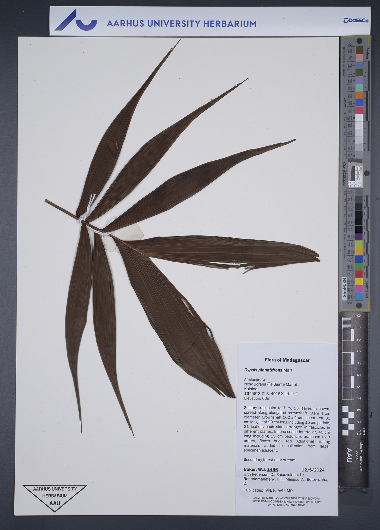
Task: Click the collection date 12/5/2024
Action: (313, 470)
